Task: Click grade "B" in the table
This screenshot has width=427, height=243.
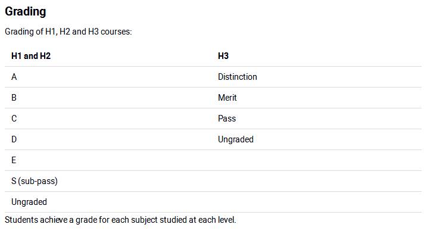Action: [14, 98]
